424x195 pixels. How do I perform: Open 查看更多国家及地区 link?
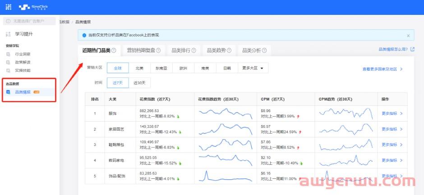tap(382, 69)
